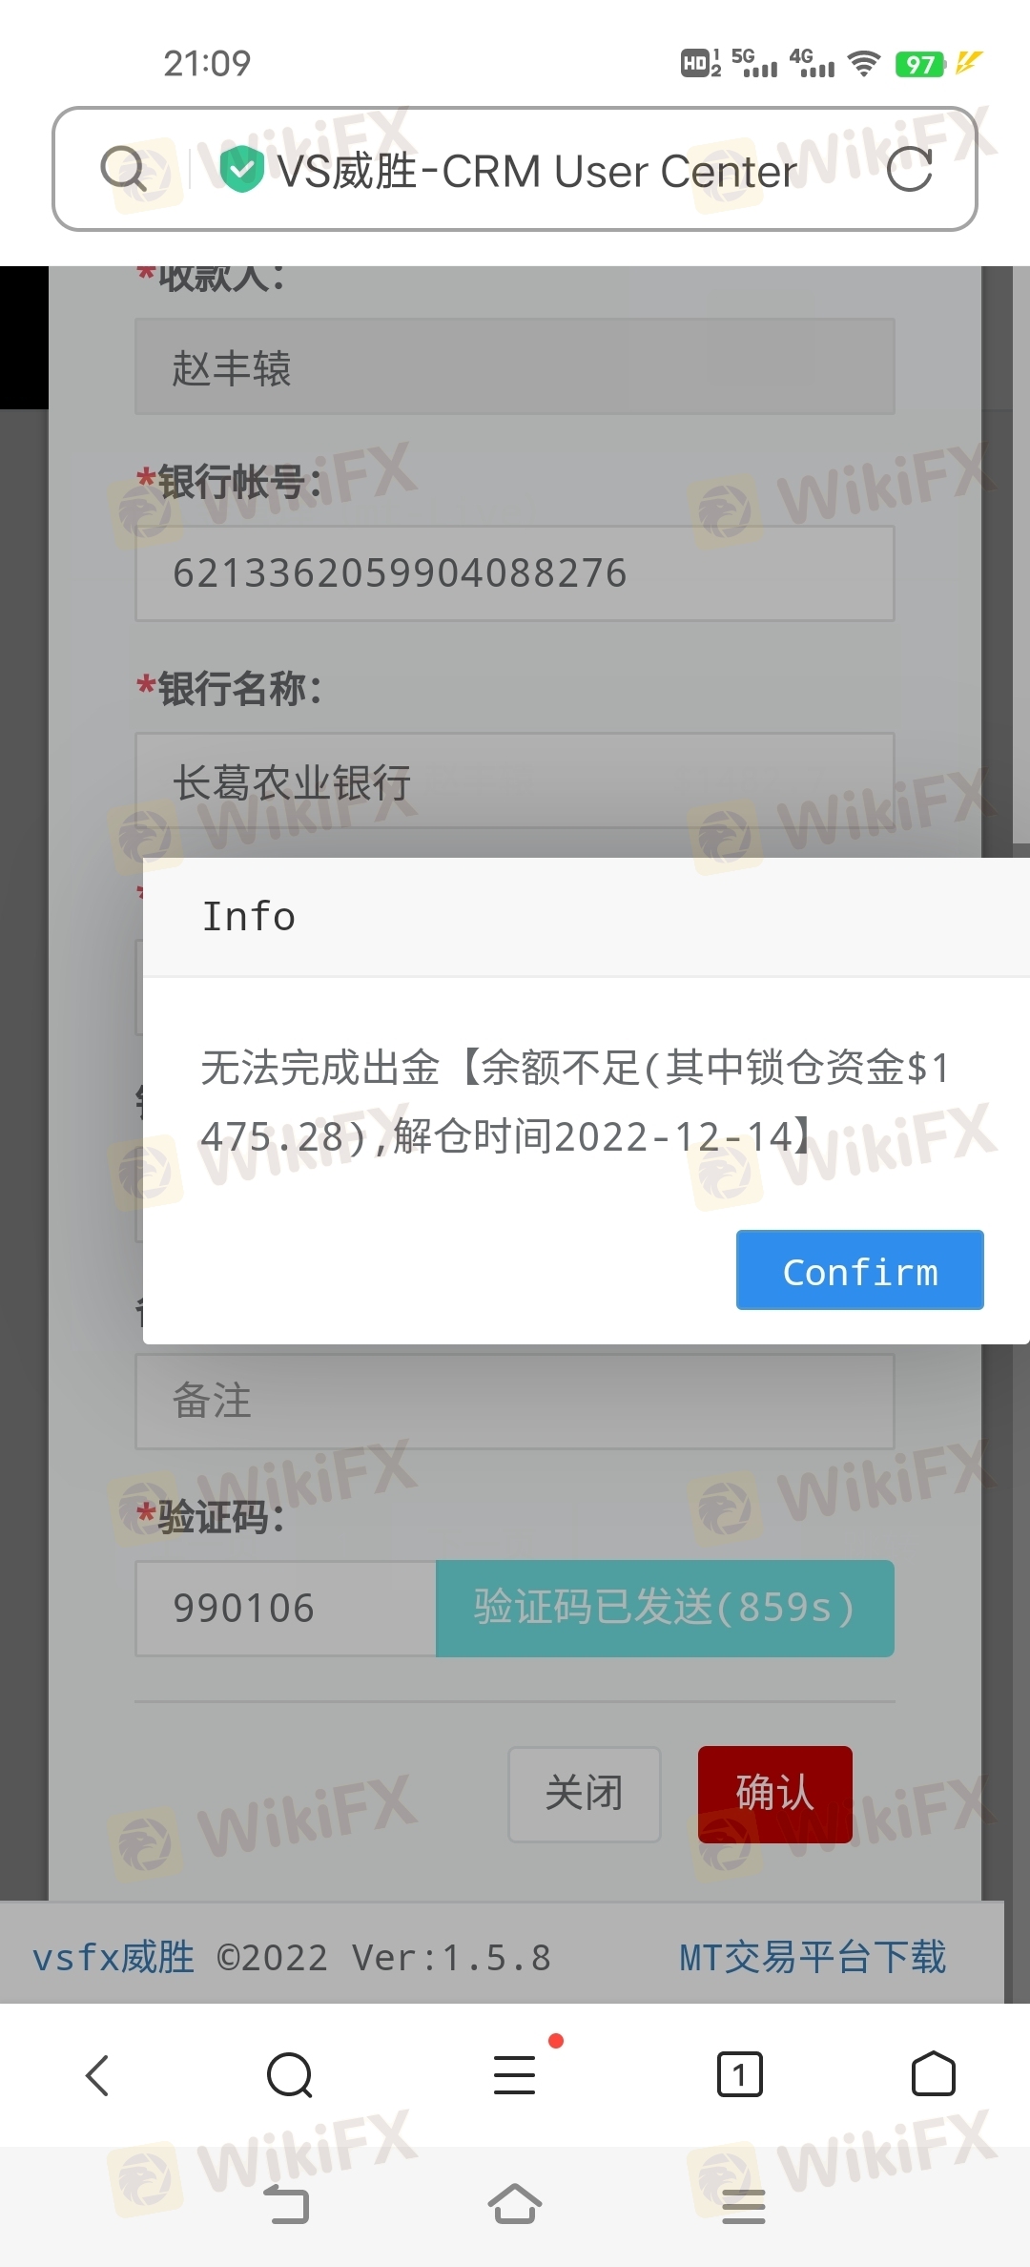Open browser search from bottom toolbar
Screen dimensions: 1030x2267
tap(290, 2074)
